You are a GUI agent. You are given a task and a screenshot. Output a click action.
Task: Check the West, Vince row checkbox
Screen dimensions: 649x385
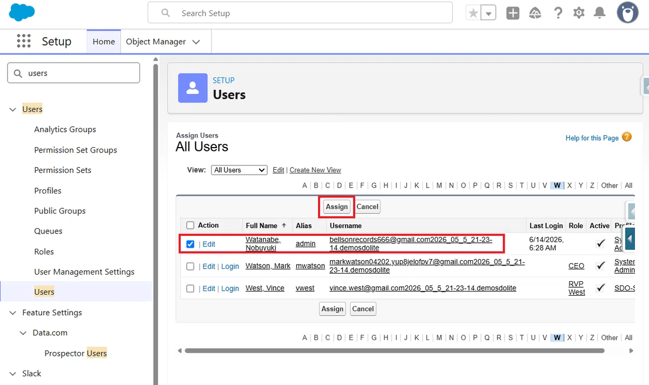click(190, 288)
